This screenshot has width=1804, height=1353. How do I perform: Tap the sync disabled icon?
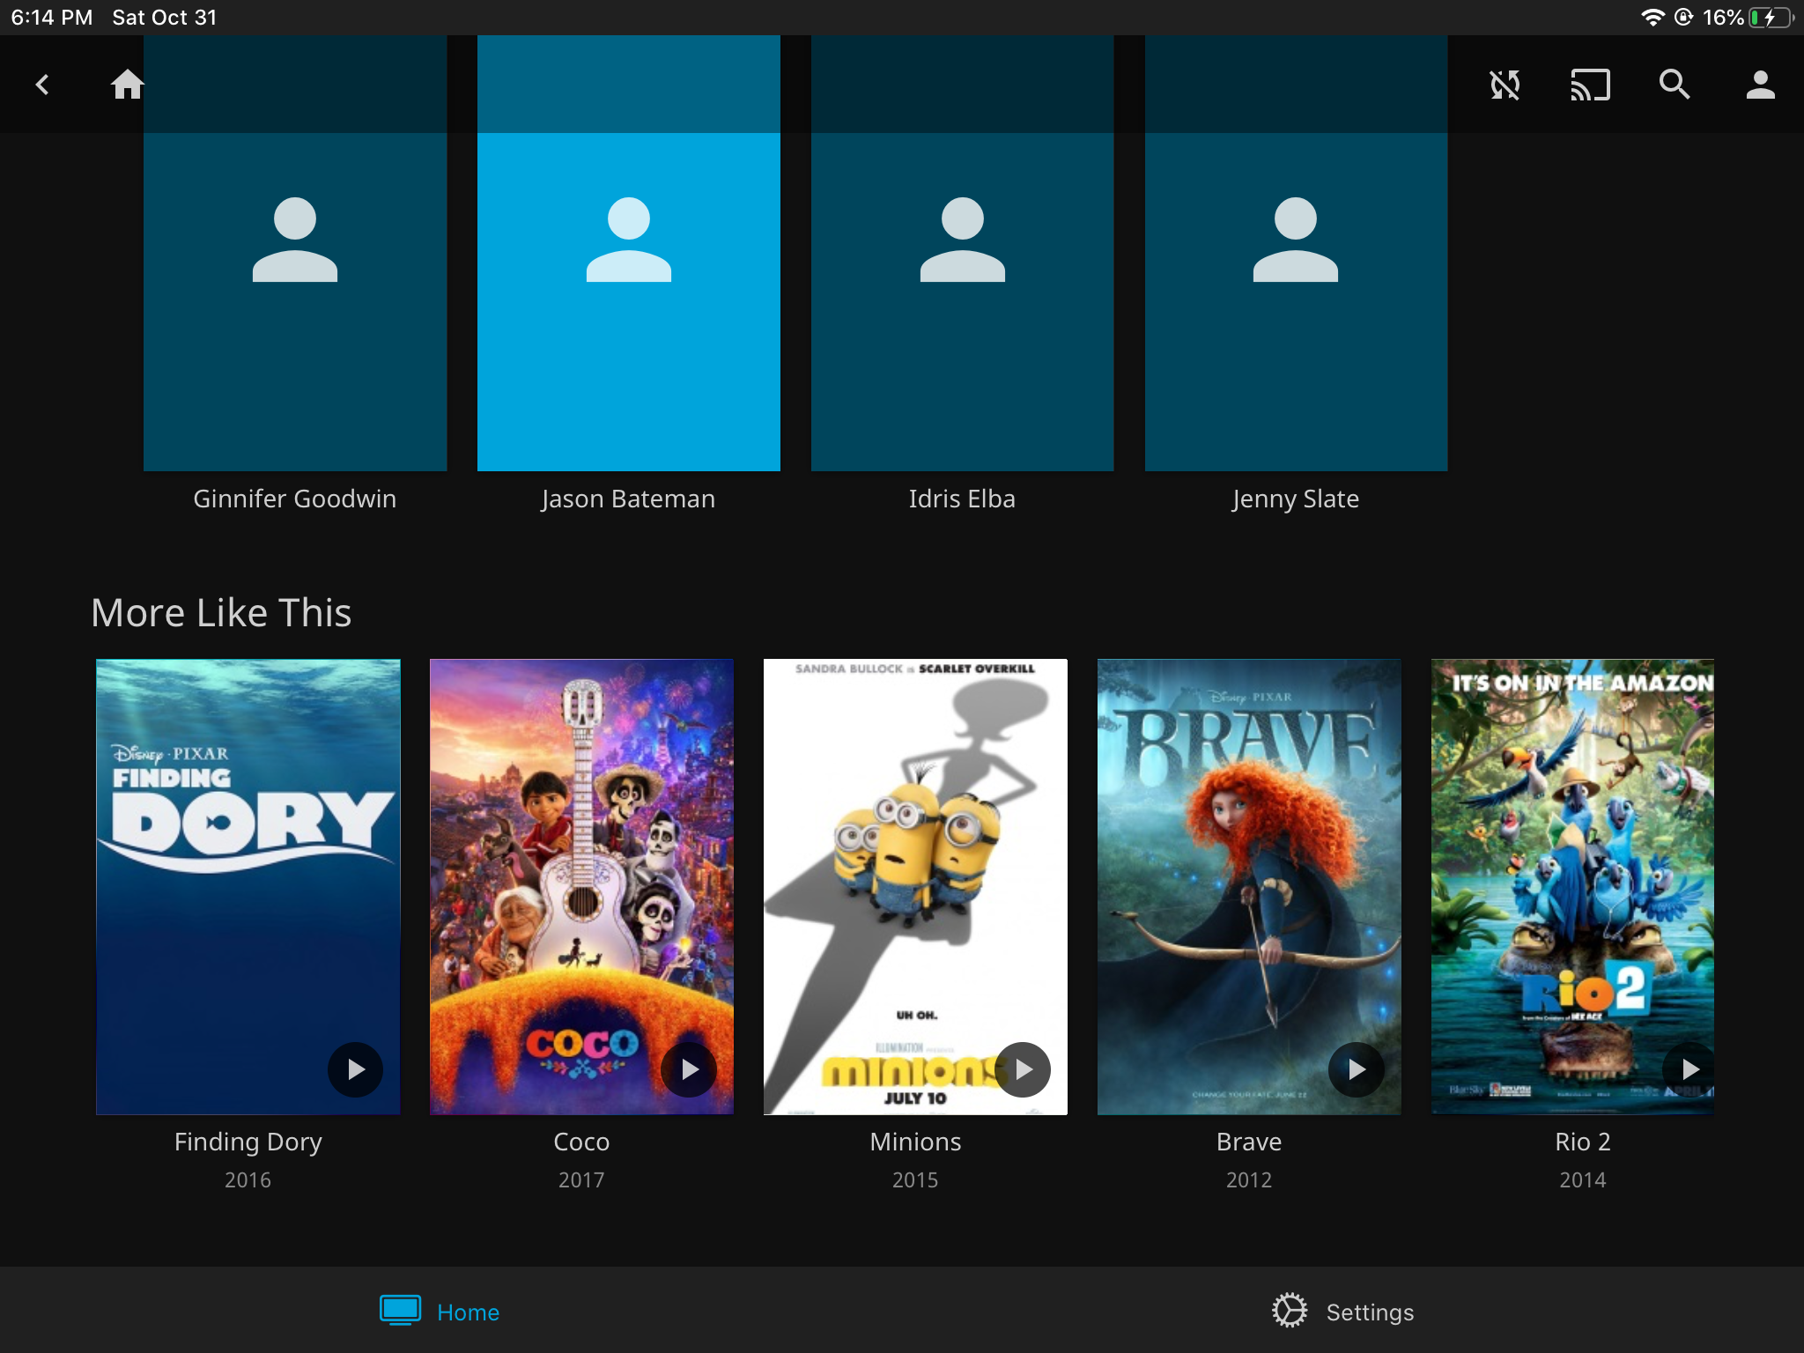(x=1505, y=85)
